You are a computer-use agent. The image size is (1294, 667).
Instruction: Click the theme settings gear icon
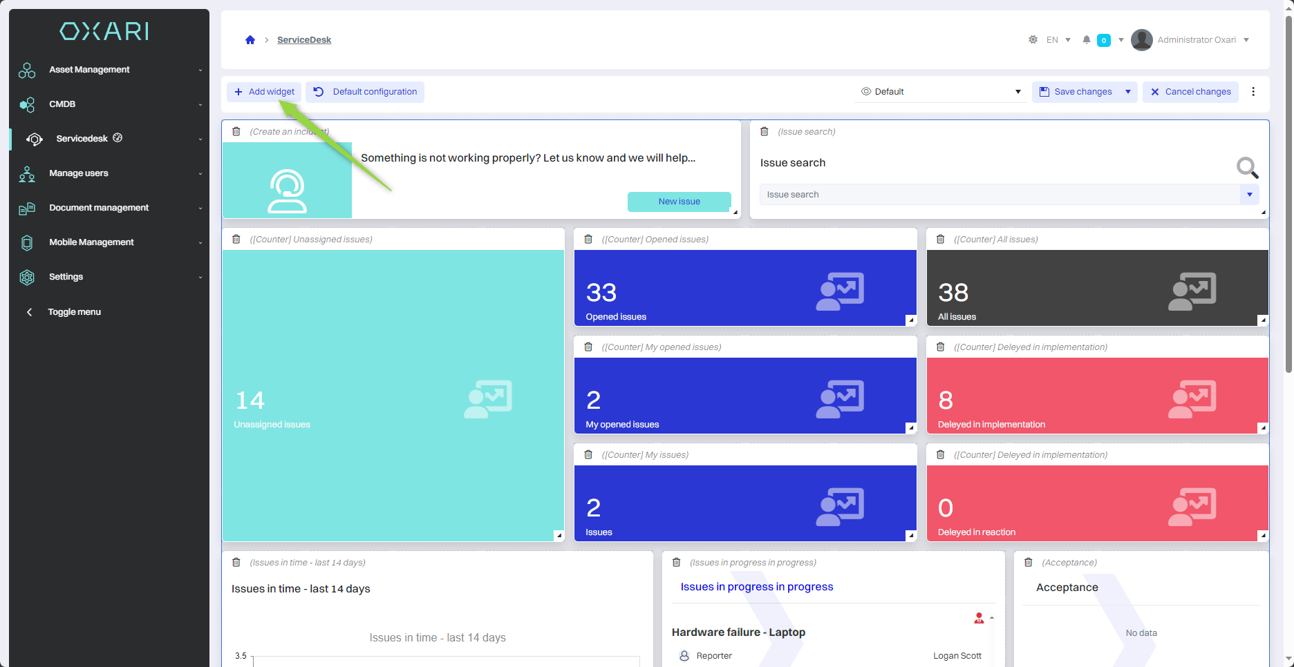point(1033,40)
